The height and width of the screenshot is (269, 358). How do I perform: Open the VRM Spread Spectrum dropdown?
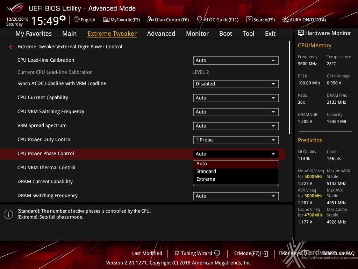pyautogui.click(x=236, y=126)
